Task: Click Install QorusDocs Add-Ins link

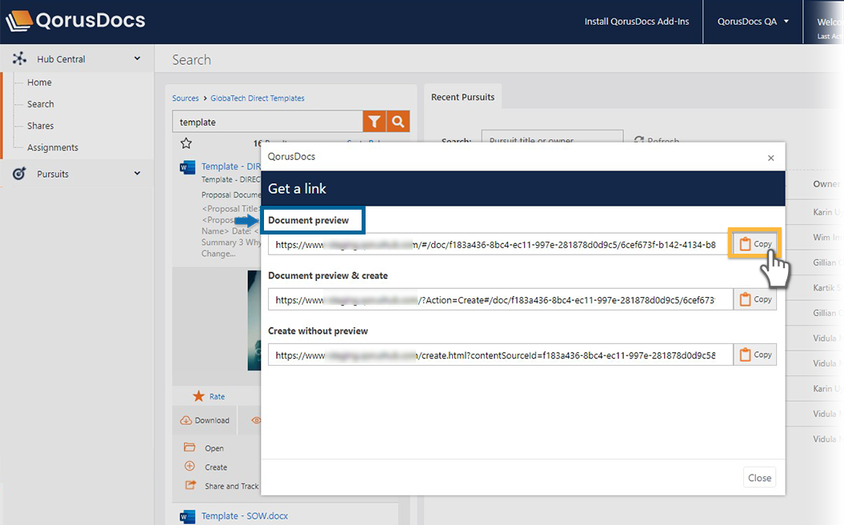Action: [x=637, y=22]
